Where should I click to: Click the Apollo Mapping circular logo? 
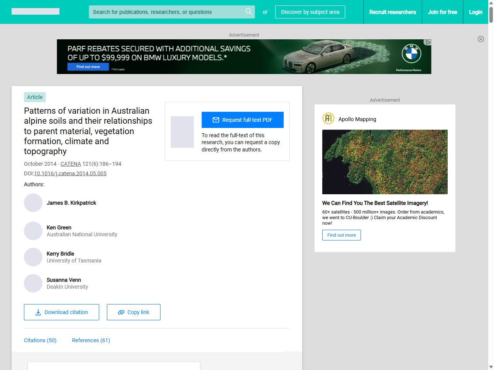328,118
